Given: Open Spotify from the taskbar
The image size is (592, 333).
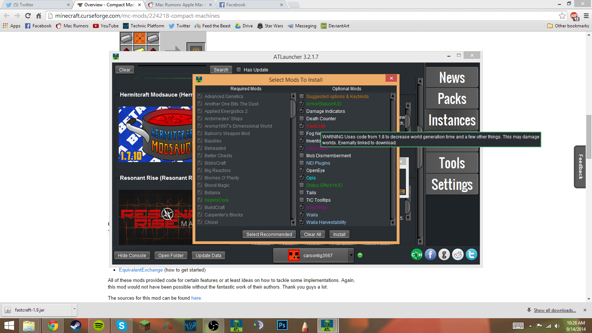Looking at the screenshot, I should (98, 326).
